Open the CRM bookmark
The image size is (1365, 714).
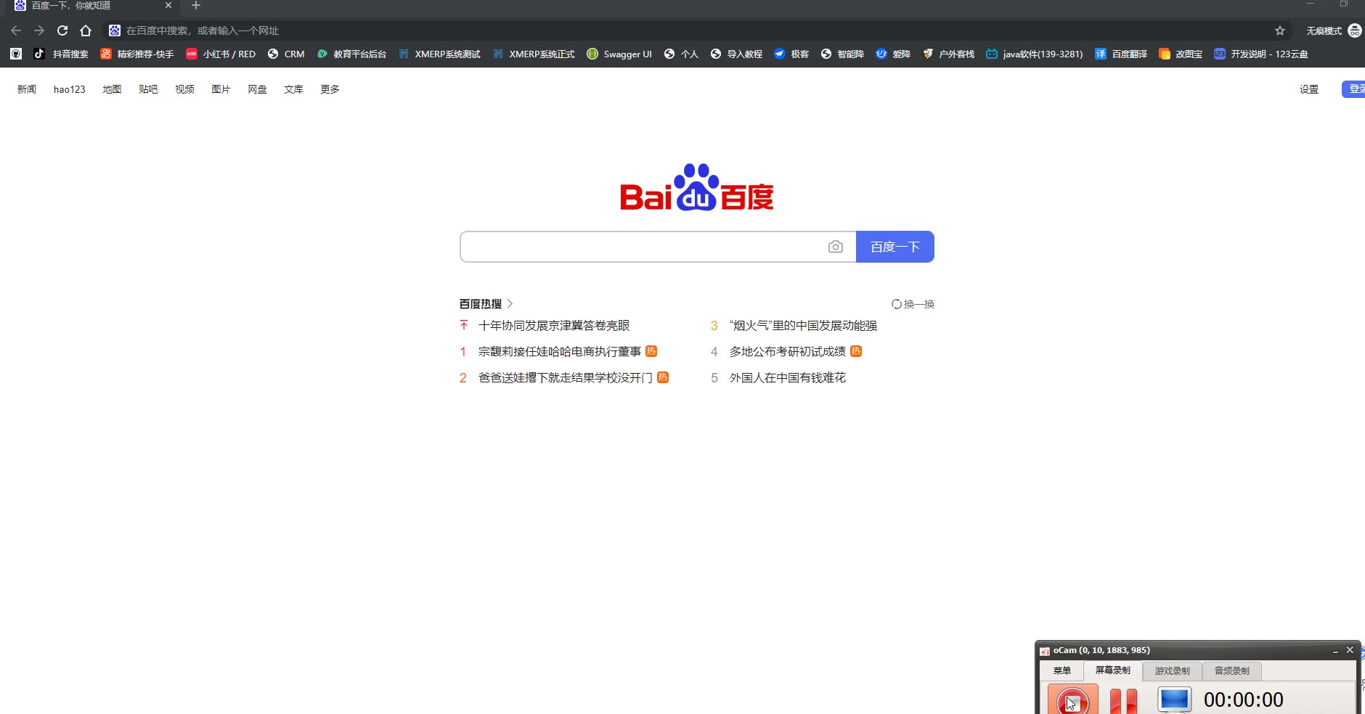tap(286, 54)
